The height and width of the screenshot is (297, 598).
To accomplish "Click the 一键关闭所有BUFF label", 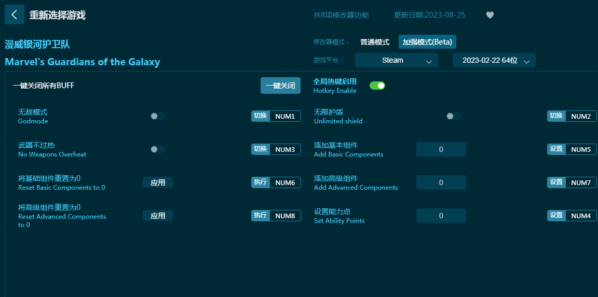I will pos(44,86).
